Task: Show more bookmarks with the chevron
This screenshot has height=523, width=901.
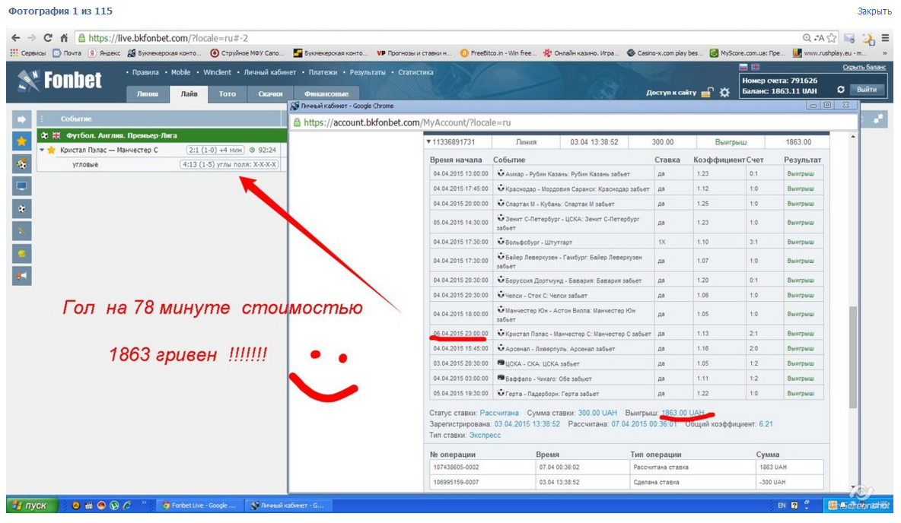Action: click(x=884, y=52)
